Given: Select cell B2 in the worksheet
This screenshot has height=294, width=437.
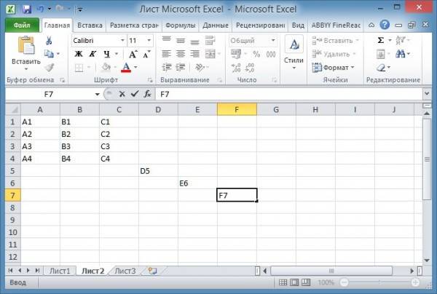Looking at the screenshot, I should 79,134.
